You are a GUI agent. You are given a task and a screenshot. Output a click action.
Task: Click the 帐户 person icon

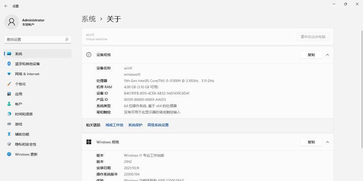coord(9,104)
